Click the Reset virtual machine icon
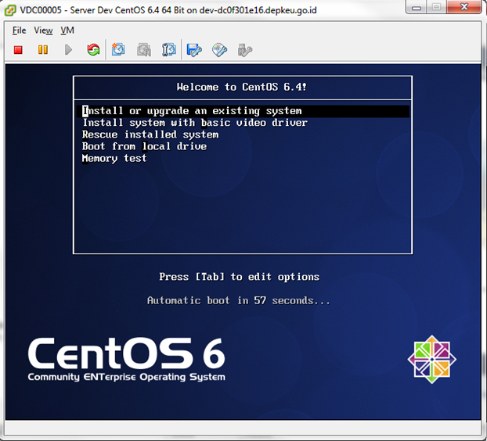Screen dimensions: 487x441 (x=93, y=50)
